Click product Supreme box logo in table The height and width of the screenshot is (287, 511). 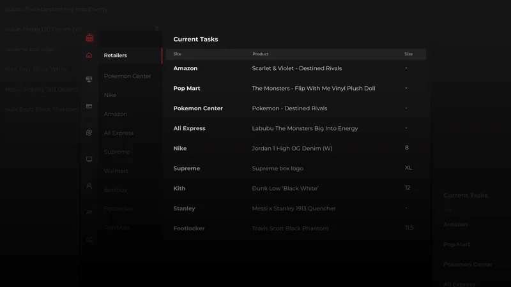[x=277, y=168]
